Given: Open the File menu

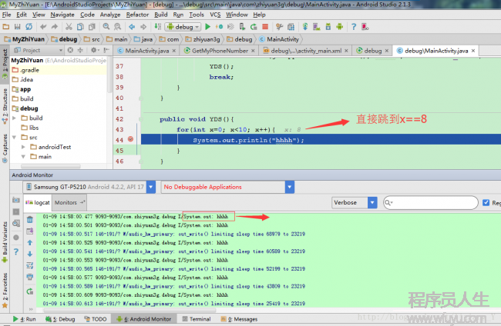Looking at the screenshot, I should point(6,15).
